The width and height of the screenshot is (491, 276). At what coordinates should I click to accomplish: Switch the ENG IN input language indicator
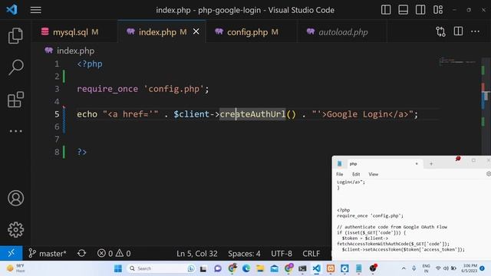426,268
